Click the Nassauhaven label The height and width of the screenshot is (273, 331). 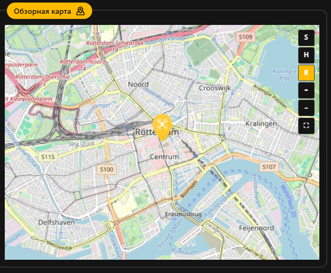257,190
